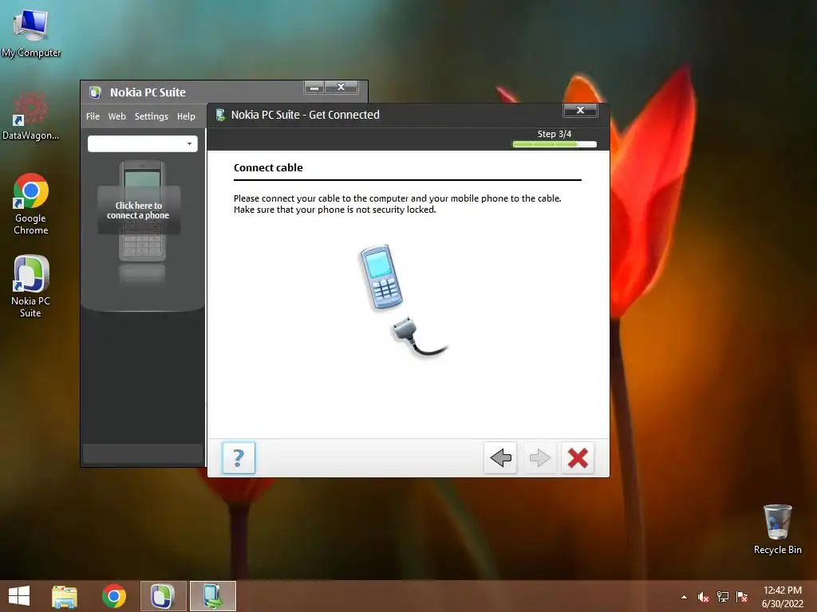The width and height of the screenshot is (817, 612).
Task: Close the Get Connected dialog
Action: click(580, 110)
